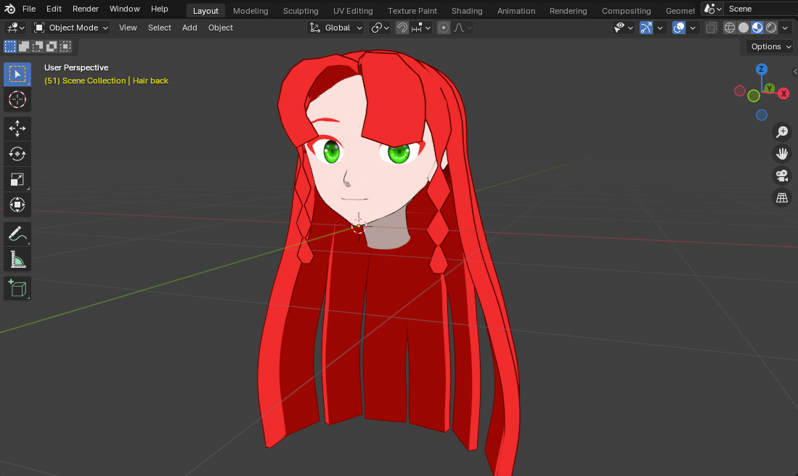Screen dimensions: 798x476
Task: Switch perspective/orthographic with grid icon
Action: coord(782,197)
